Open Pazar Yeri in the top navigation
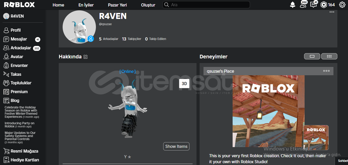 [x=117, y=5]
